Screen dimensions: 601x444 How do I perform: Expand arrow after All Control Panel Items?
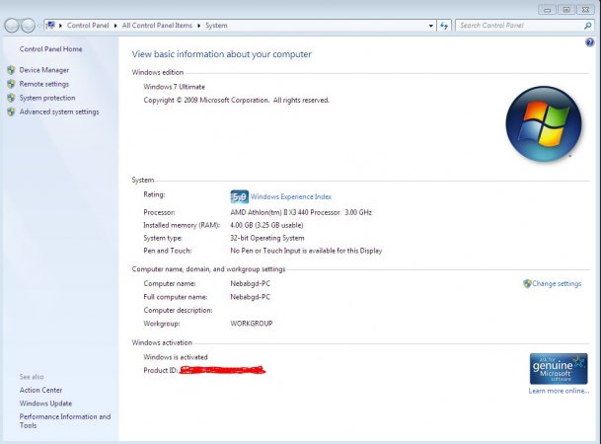pyautogui.click(x=199, y=26)
